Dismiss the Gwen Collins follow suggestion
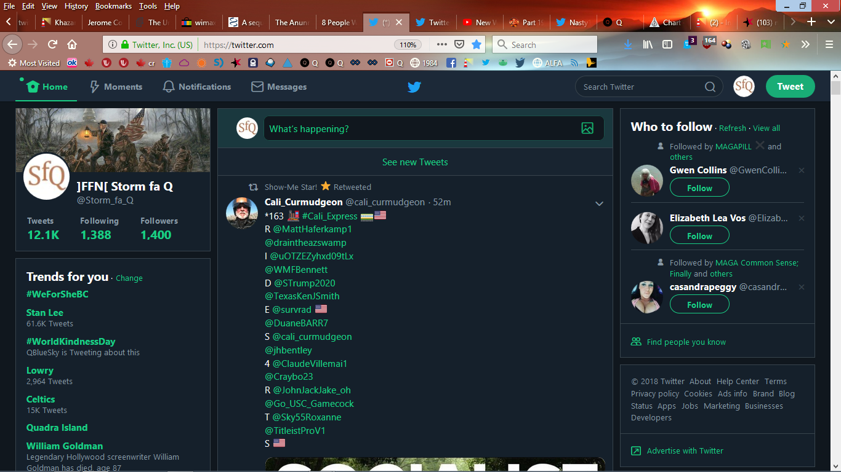841x472 pixels. [x=801, y=170]
